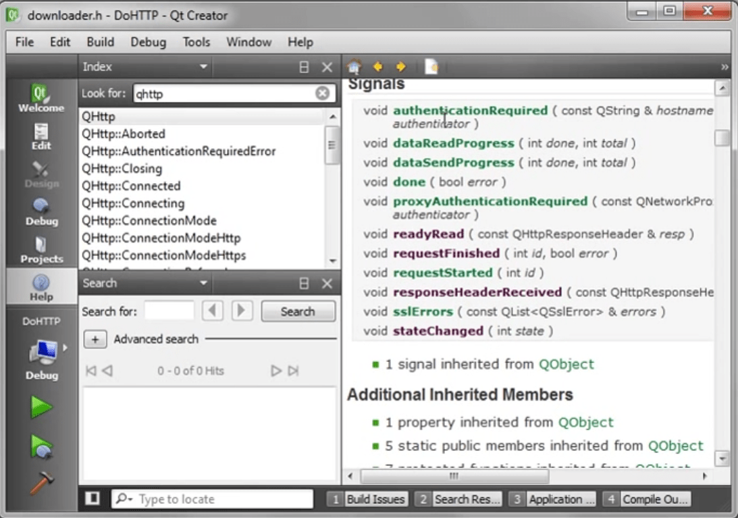Navigate back using the yellow back arrow
The width and height of the screenshot is (738, 518).
coord(378,67)
